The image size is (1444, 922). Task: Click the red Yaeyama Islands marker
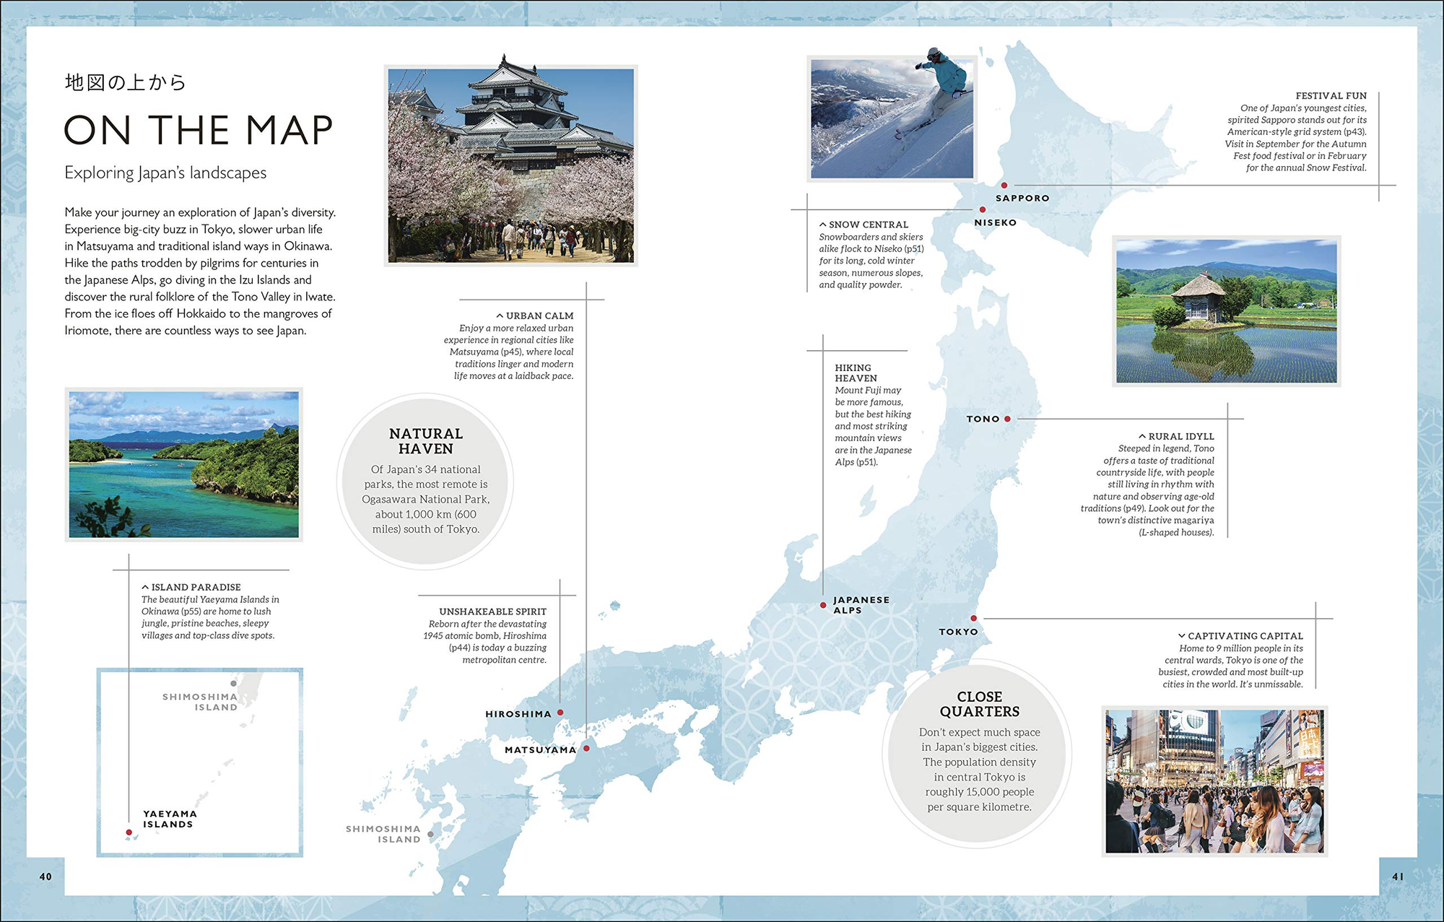tap(129, 832)
